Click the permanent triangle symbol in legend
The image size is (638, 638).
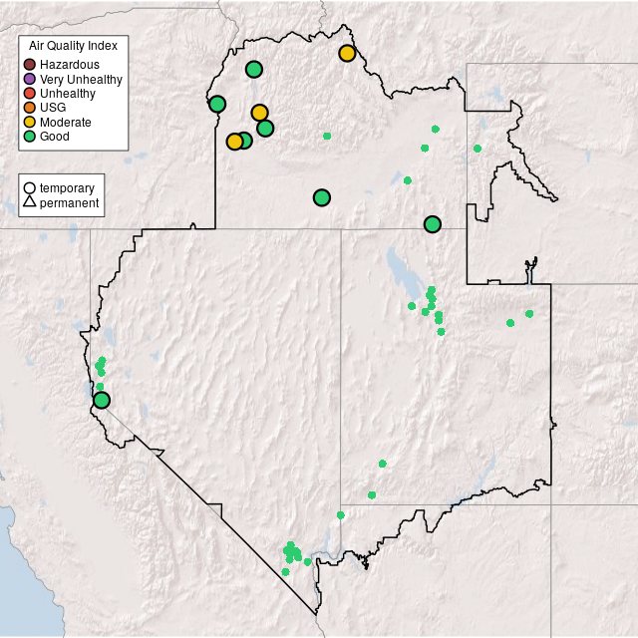[30, 202]
